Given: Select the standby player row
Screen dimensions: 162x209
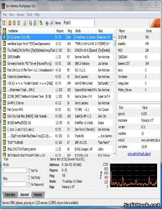Looking at the screenshot, I should point(139,44).
